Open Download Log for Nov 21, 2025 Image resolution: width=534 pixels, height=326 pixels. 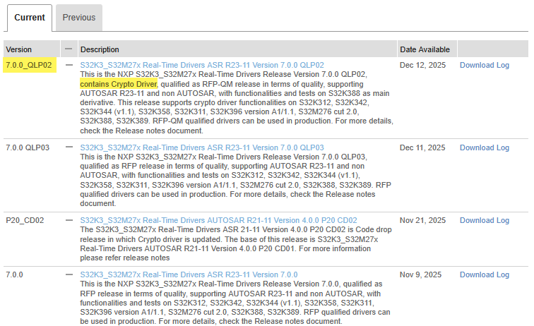(485, 221)
